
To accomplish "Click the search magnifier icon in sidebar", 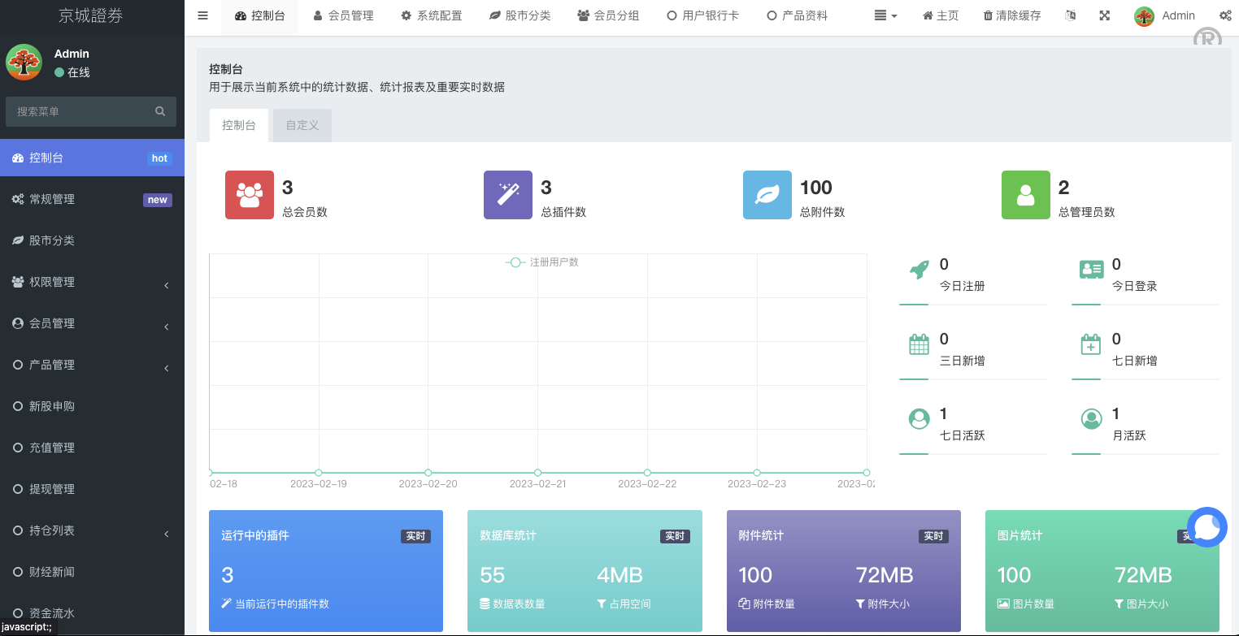I will click(160, 111).
